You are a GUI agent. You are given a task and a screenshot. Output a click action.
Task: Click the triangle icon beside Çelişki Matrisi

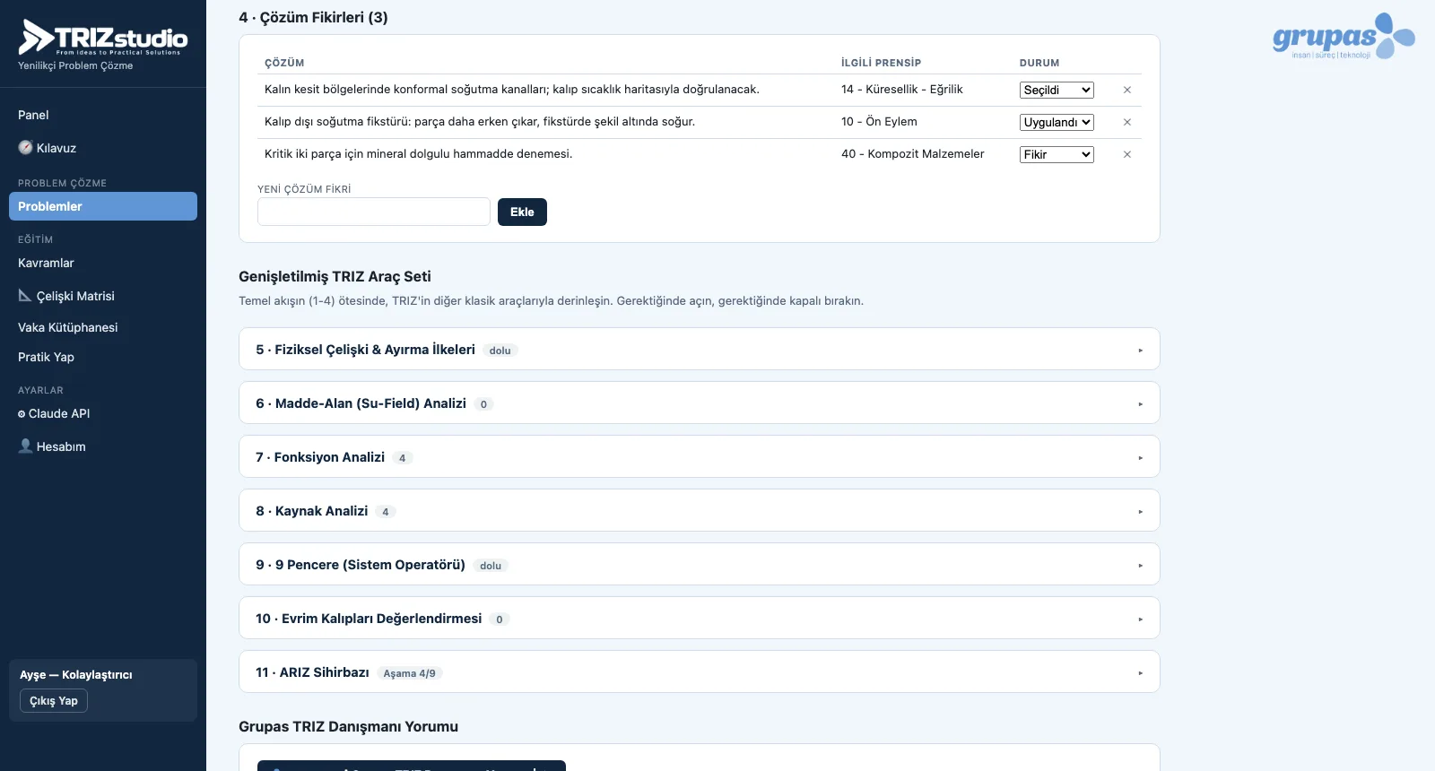coord(25,295)
